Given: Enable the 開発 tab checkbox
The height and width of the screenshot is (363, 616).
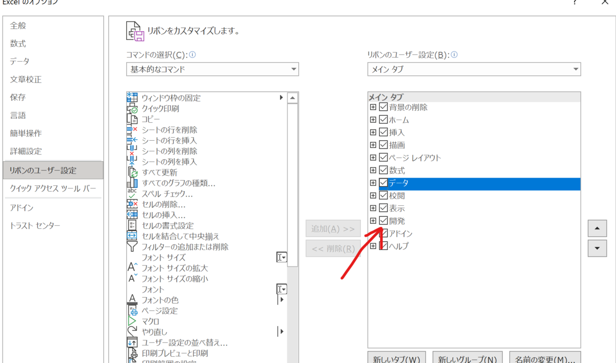Looking at the screenshot, I should click(x=383, y=221).
